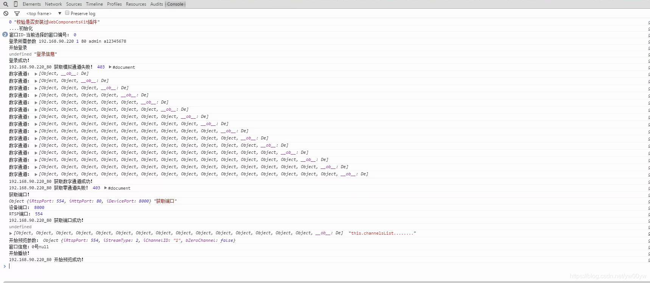Click the 设备端口 value 8000
Image resolution: width=650 pixels, height=283 pixels.
(39, 207)
